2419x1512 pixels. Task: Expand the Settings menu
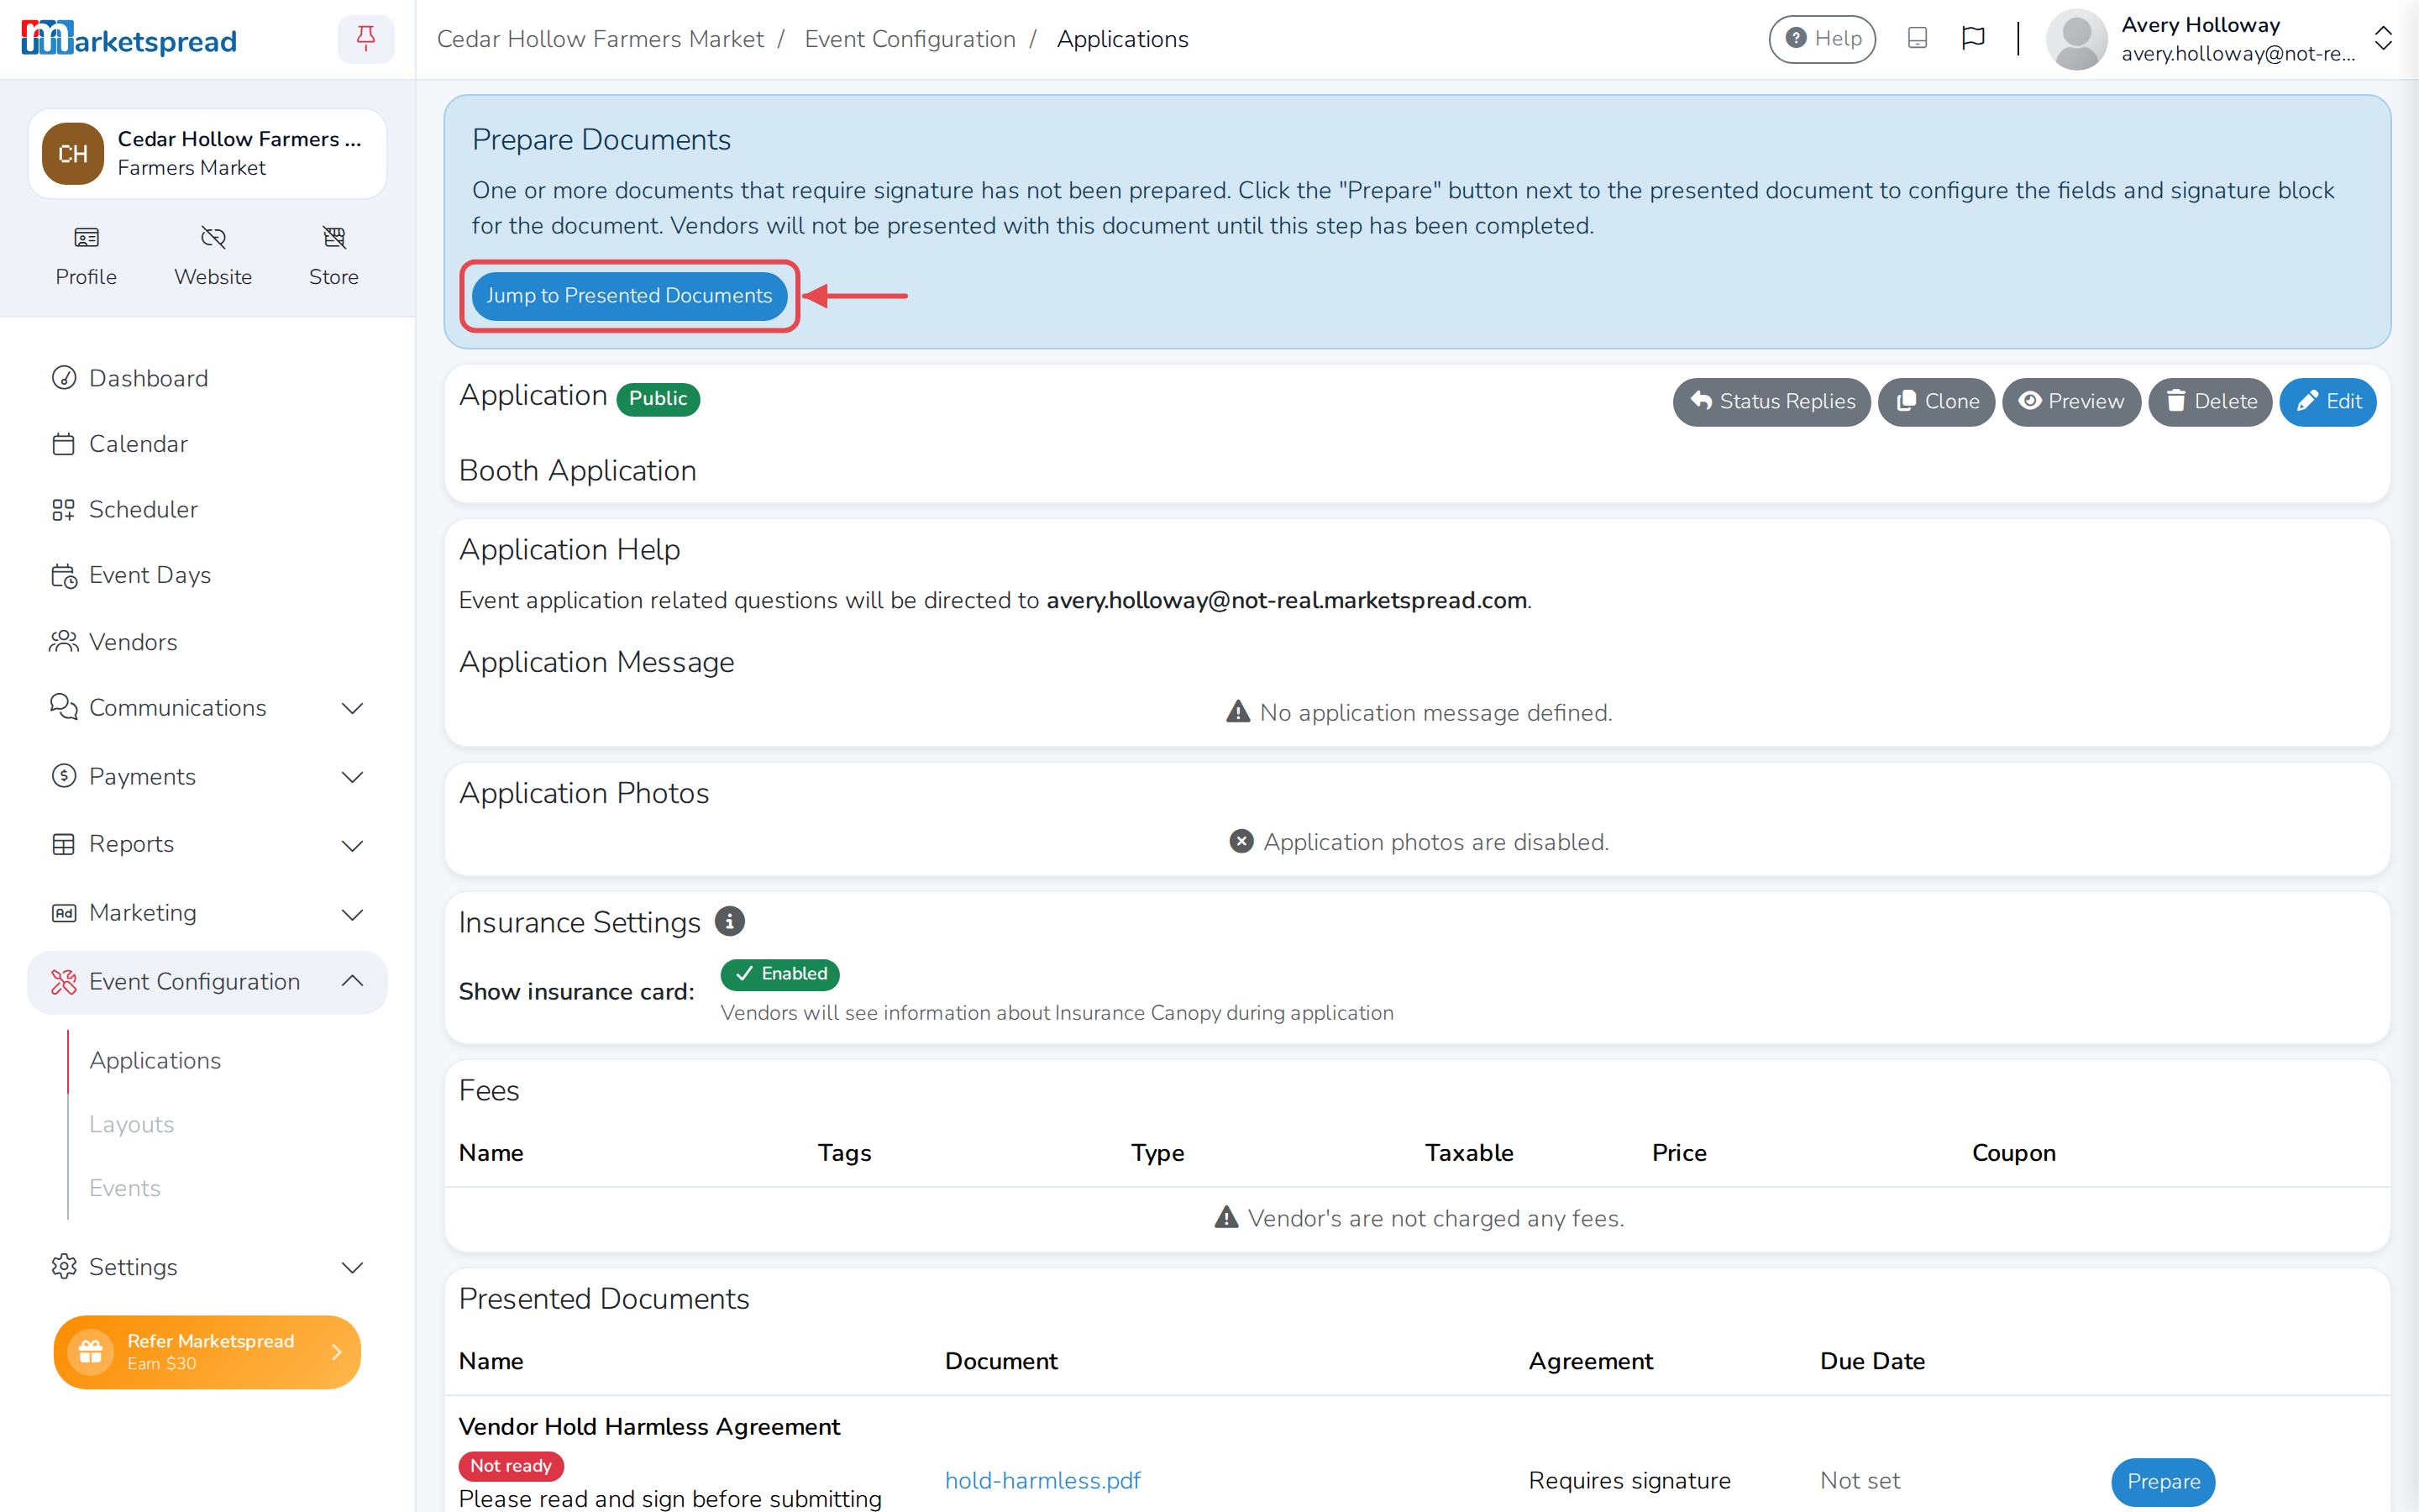tap(207, 1267)
